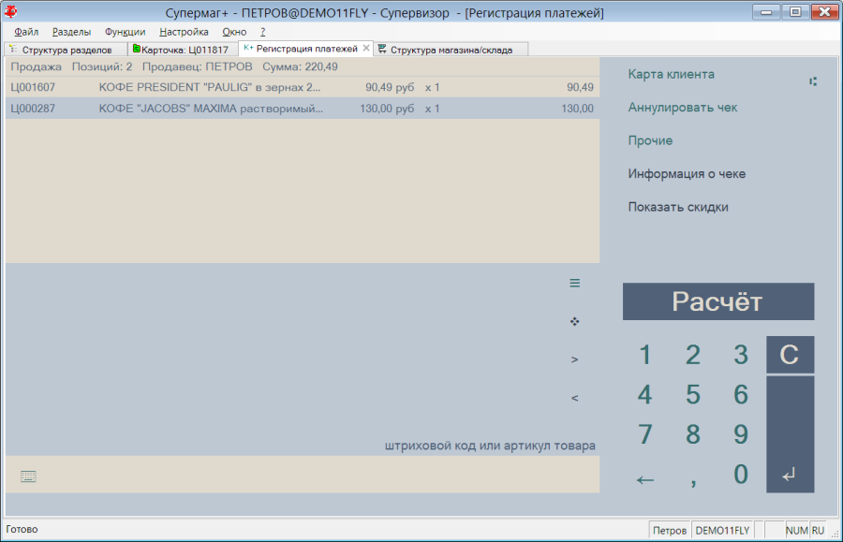Open the Функции menu
Viewport: 843px width, 542px height.
125,32
